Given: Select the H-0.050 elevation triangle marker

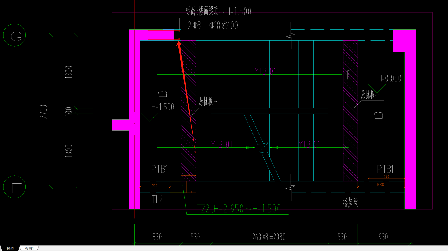Looking at the screenshot, I should tap(377, 89).
